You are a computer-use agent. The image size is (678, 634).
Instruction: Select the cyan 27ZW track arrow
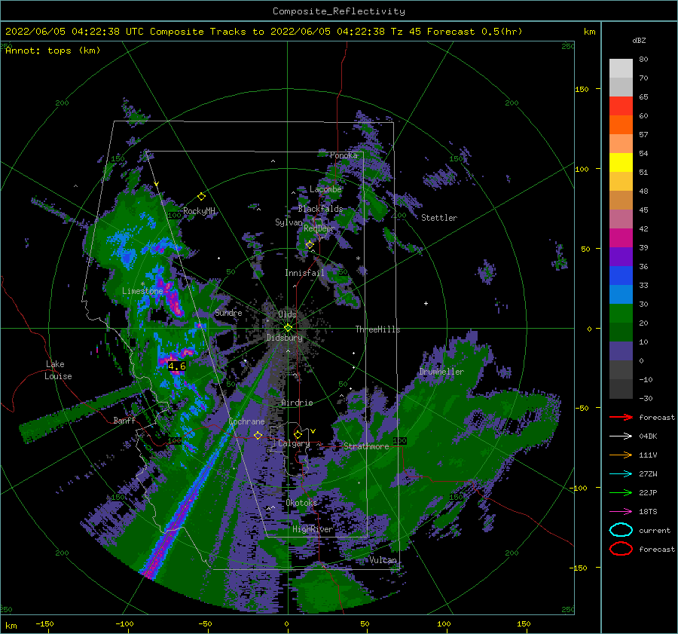coord(621,474)
